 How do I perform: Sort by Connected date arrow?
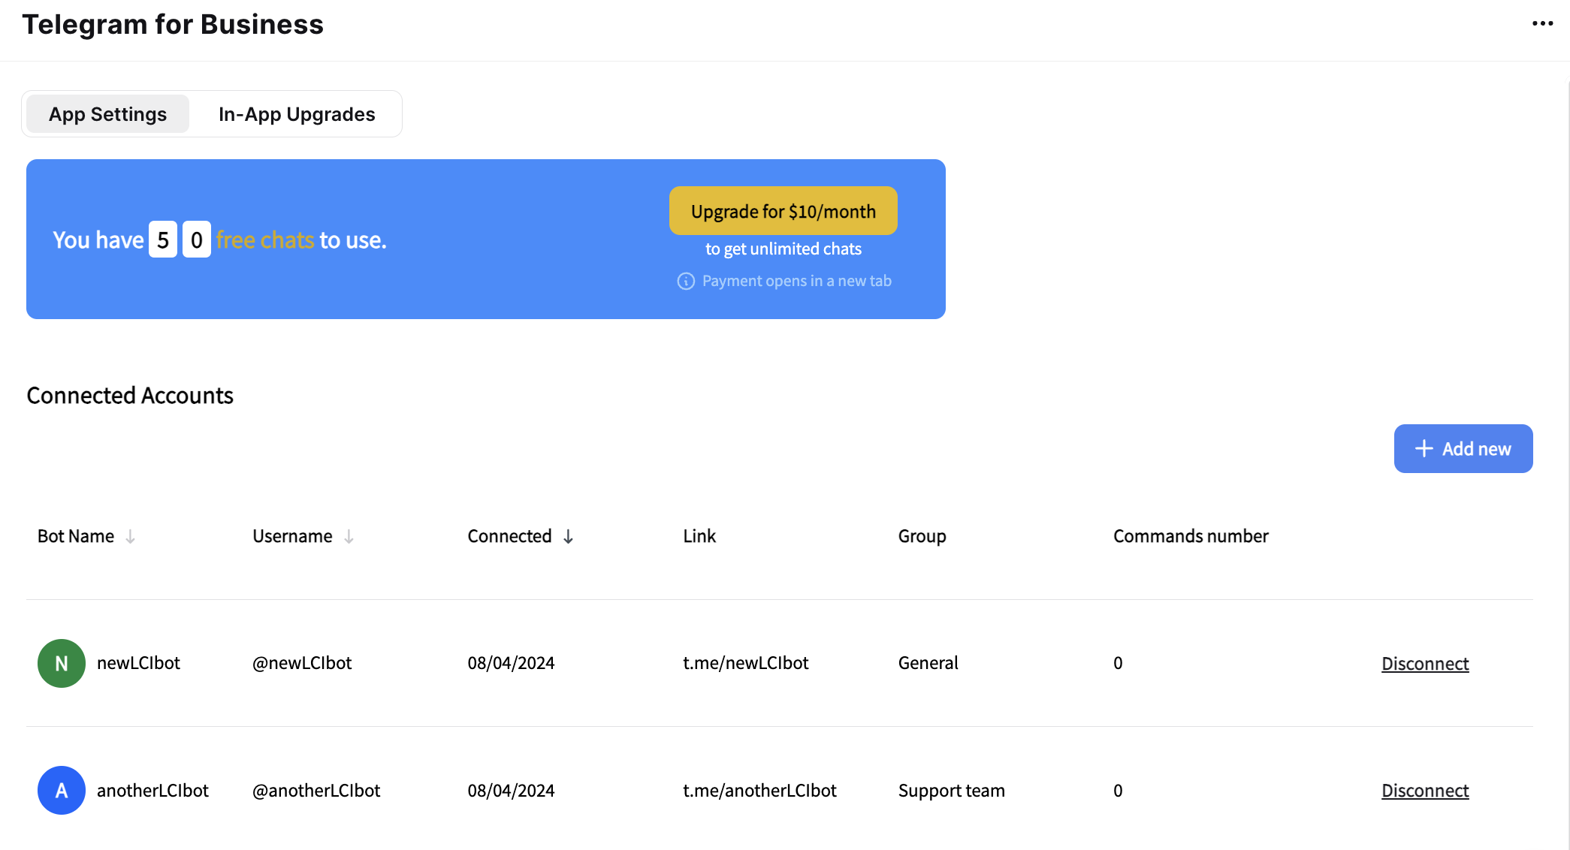(569, 536)
